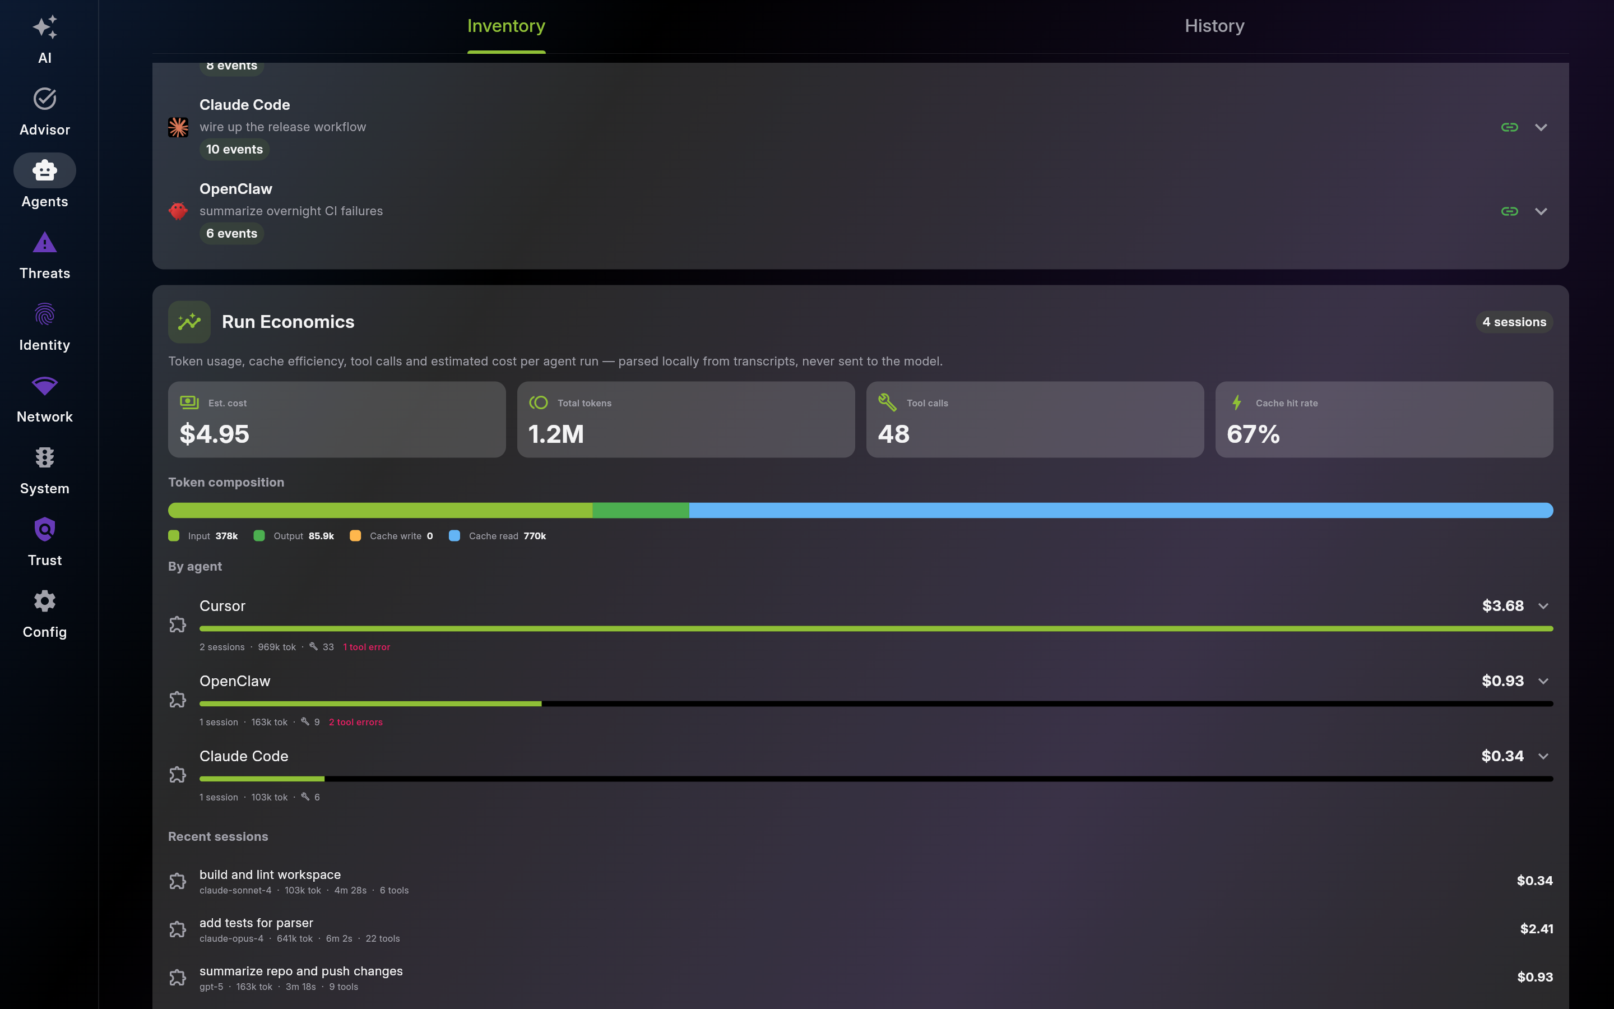Click the 10 events badge
This screenshot has width=1614, height=1009.
[x=234, y=150]
